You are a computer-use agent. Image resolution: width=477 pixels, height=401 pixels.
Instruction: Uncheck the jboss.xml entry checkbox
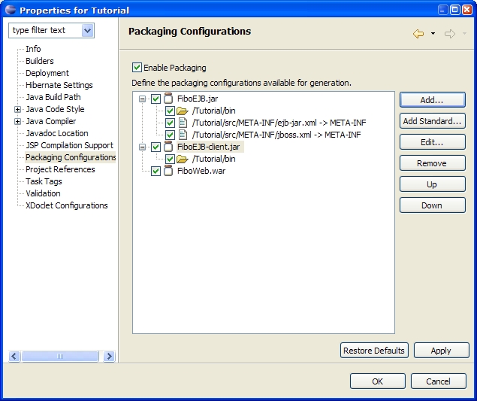click(x=170, y=135)
